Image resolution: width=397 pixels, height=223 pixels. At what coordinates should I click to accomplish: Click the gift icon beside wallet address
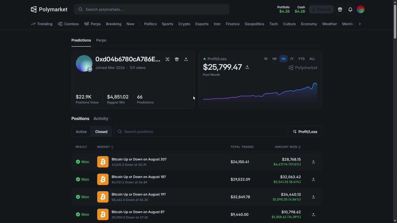click(x=177, y=59)
